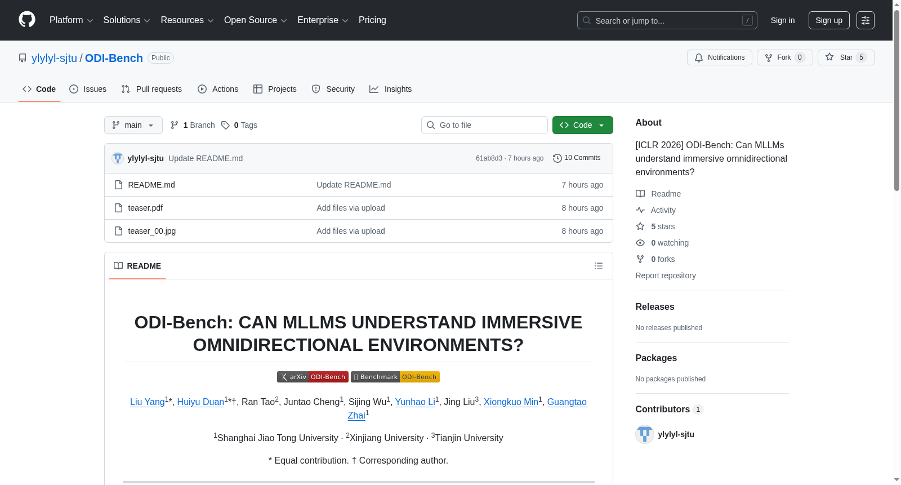Image resolution: width=901 pixels, height=485 pixels.
Task: Switch to the Pull requests tab
Action: (x=151, y=89)
